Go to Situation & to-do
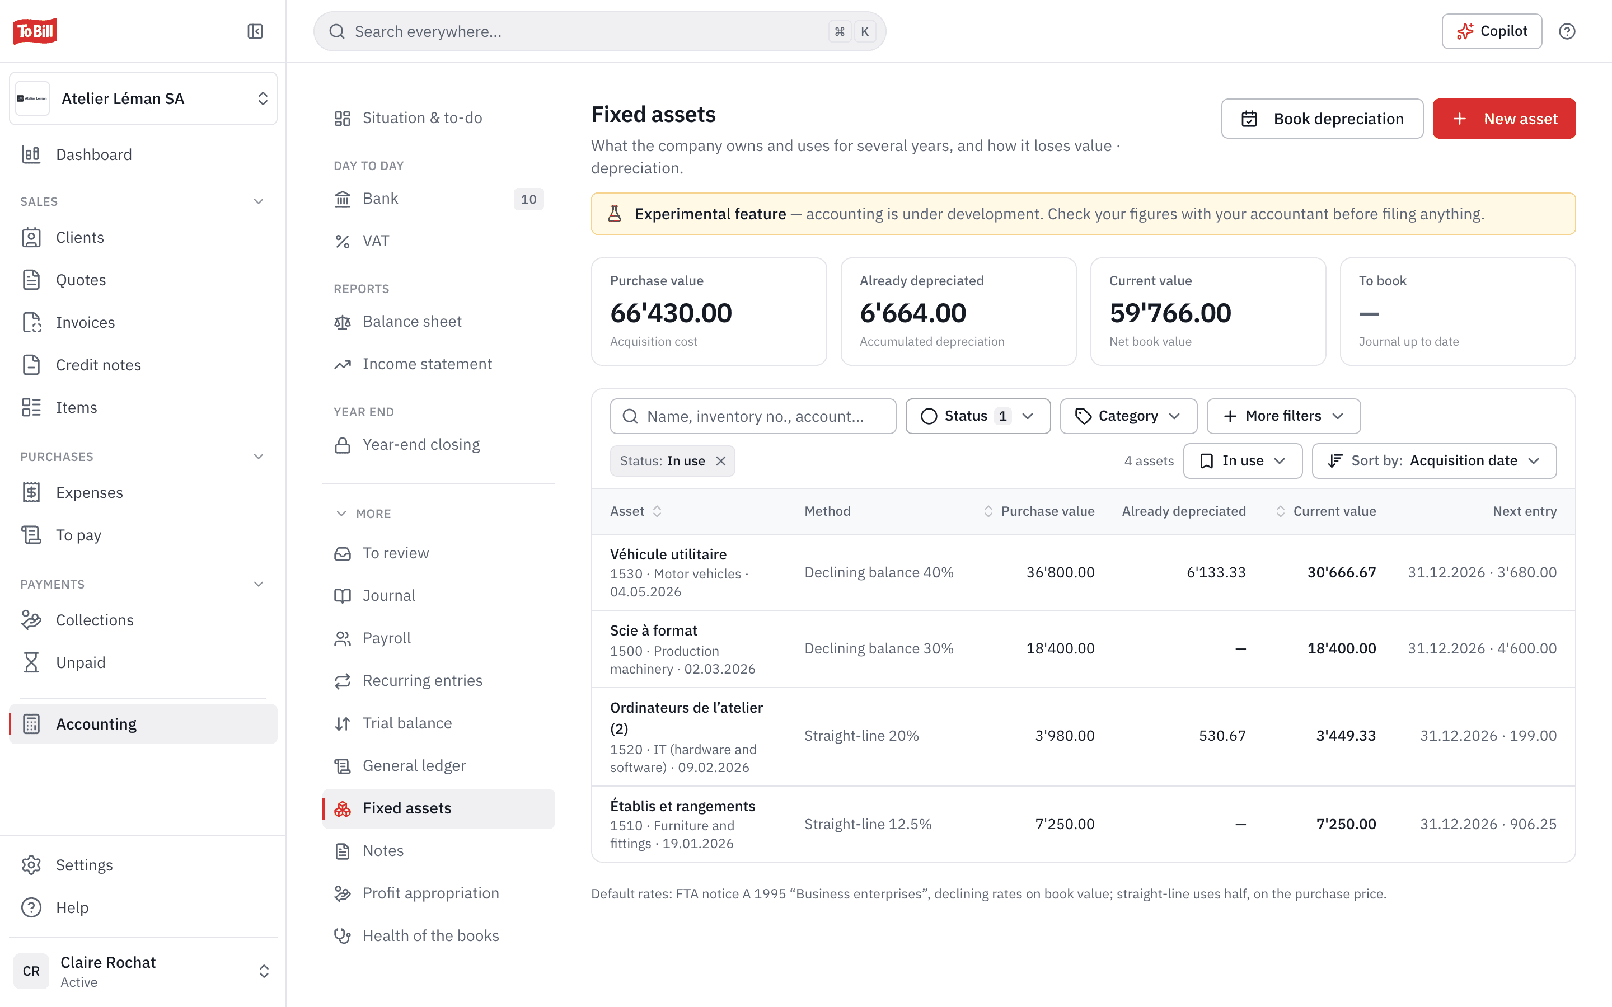Viewport: 1612px width, 1007px height. pos(438,118)
